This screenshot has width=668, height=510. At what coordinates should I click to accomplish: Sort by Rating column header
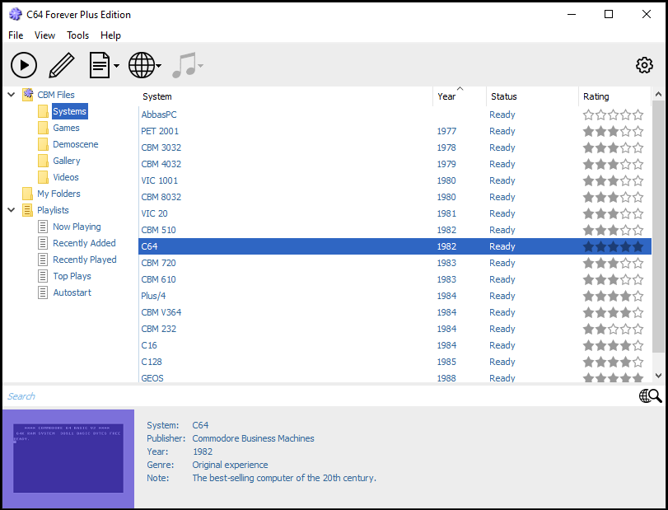coord(614,96)
